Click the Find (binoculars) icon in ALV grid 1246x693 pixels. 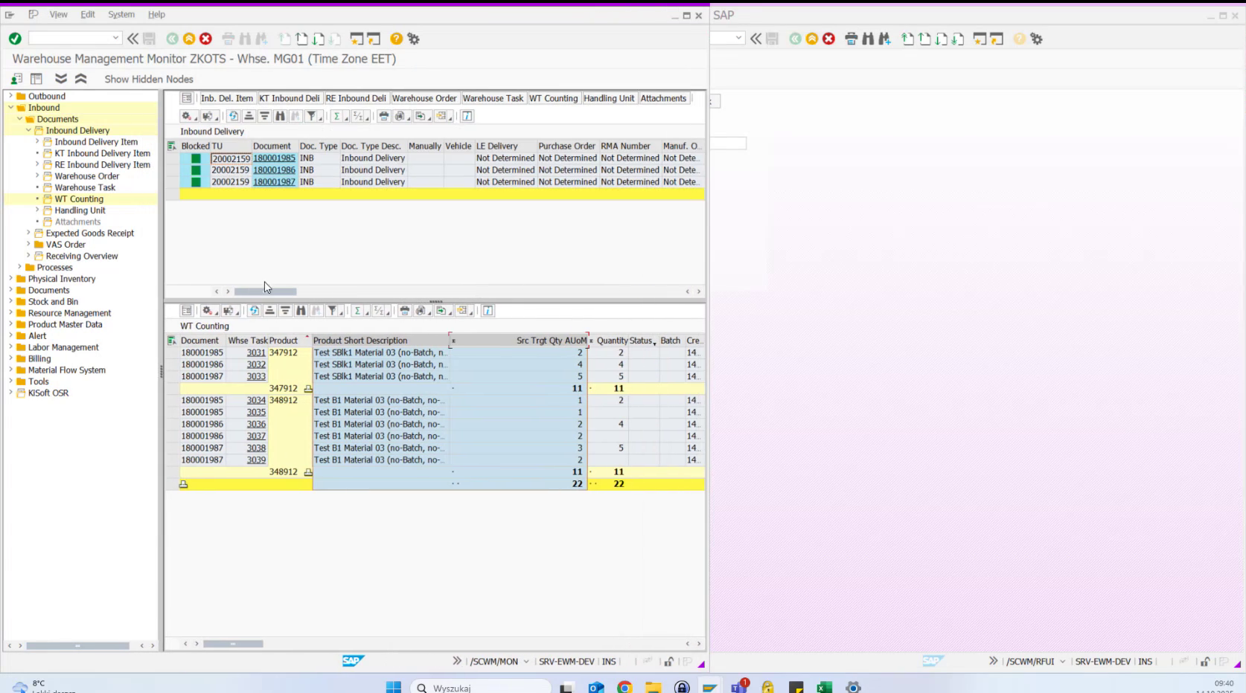click(280, 116)
